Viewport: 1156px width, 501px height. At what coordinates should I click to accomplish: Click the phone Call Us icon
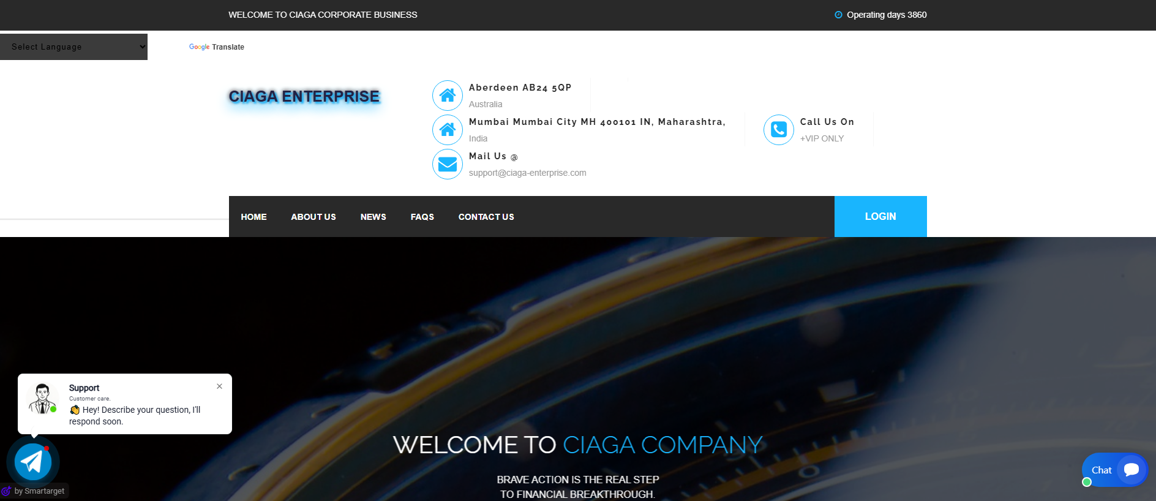[779, 130]
